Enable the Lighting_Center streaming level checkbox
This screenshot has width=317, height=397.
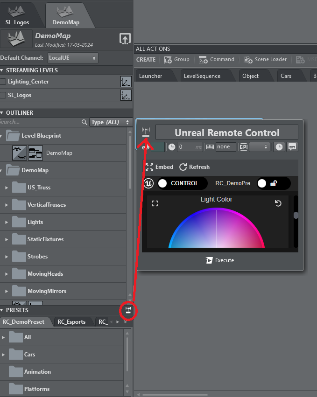click(3, 82)
